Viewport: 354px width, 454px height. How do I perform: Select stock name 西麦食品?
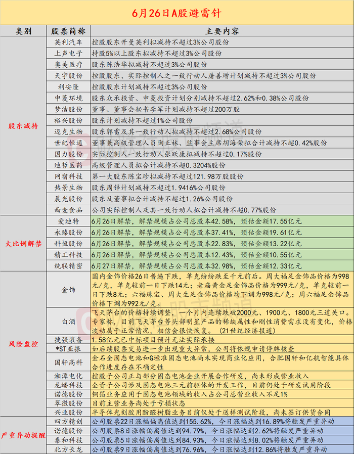(x=68, y=210)
